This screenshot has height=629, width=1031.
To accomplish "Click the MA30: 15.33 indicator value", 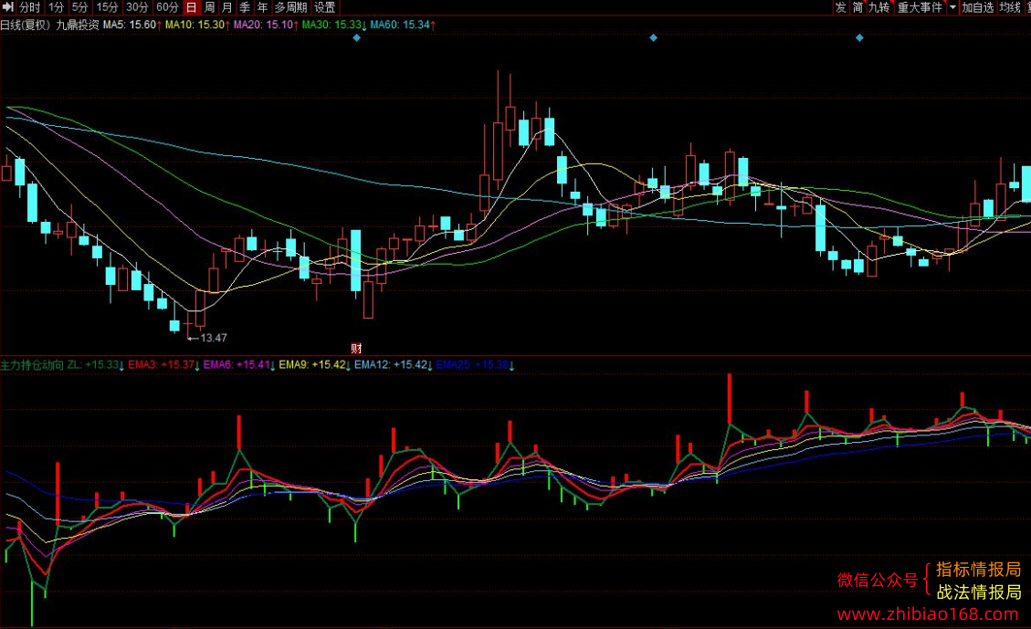I will [x=334, y=25].
